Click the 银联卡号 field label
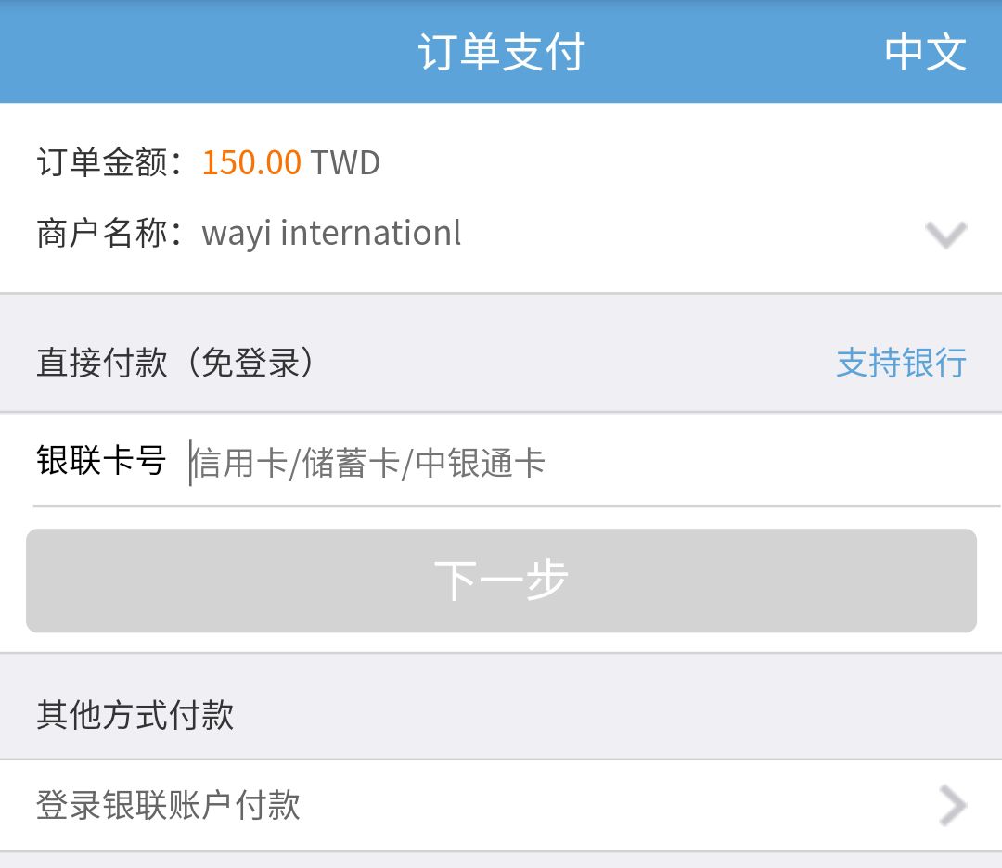1002x868 pixels. (x=101, y=460)
